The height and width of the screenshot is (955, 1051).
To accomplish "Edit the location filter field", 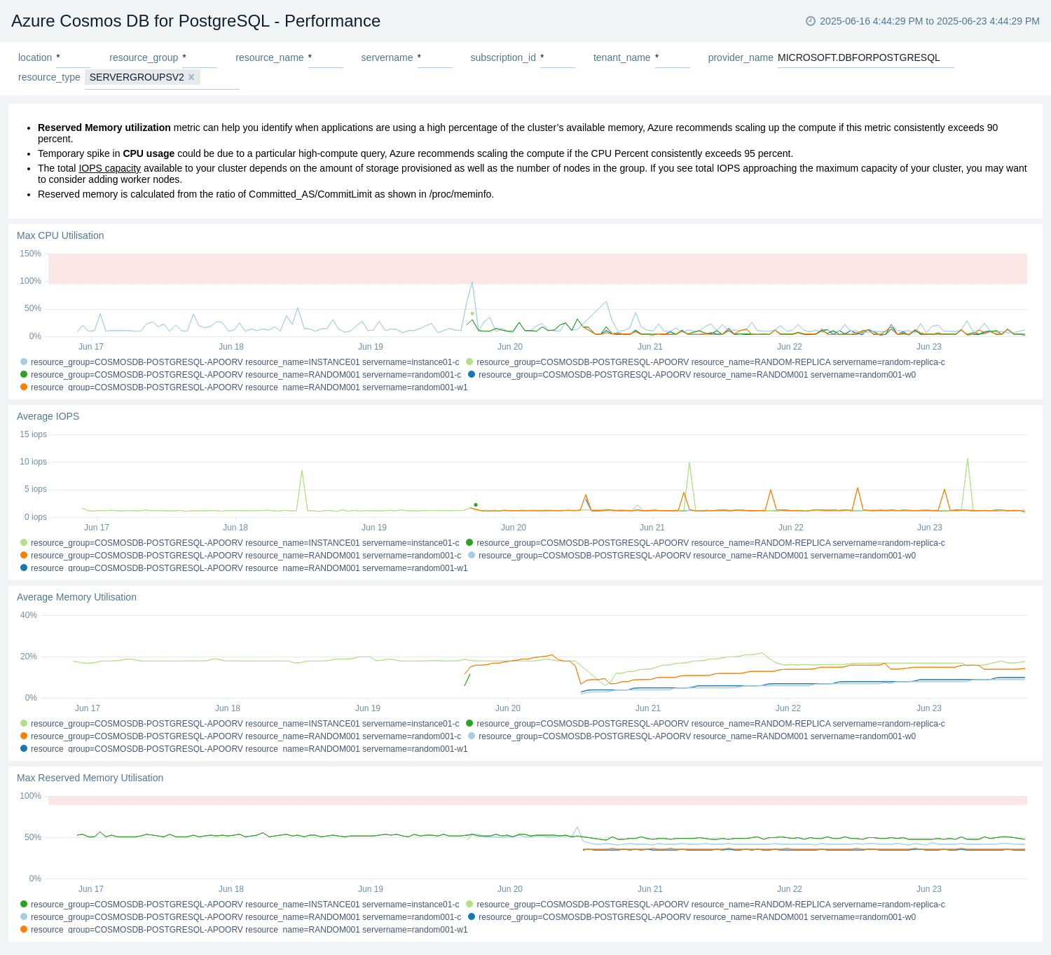I will click(74, 58).
